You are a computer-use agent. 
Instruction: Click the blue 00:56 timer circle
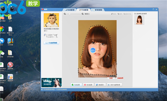[93, 50]
